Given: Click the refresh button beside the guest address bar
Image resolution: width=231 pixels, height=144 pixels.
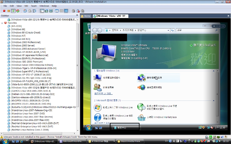Looking at the screenshot, I should click(x=172, y=30).
